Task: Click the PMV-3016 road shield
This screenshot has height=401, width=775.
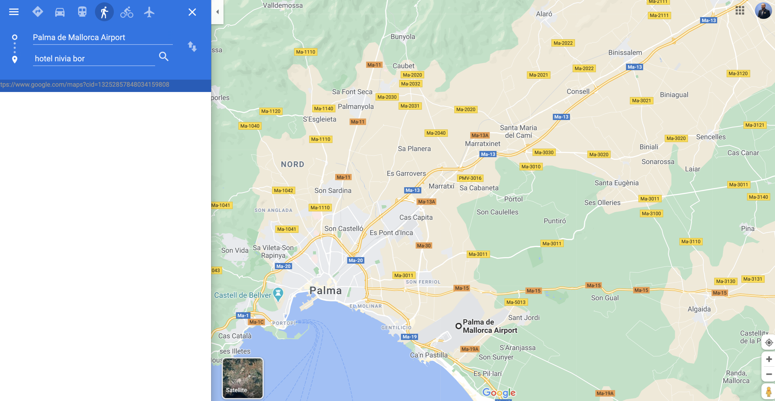Action: click(470, 178)
